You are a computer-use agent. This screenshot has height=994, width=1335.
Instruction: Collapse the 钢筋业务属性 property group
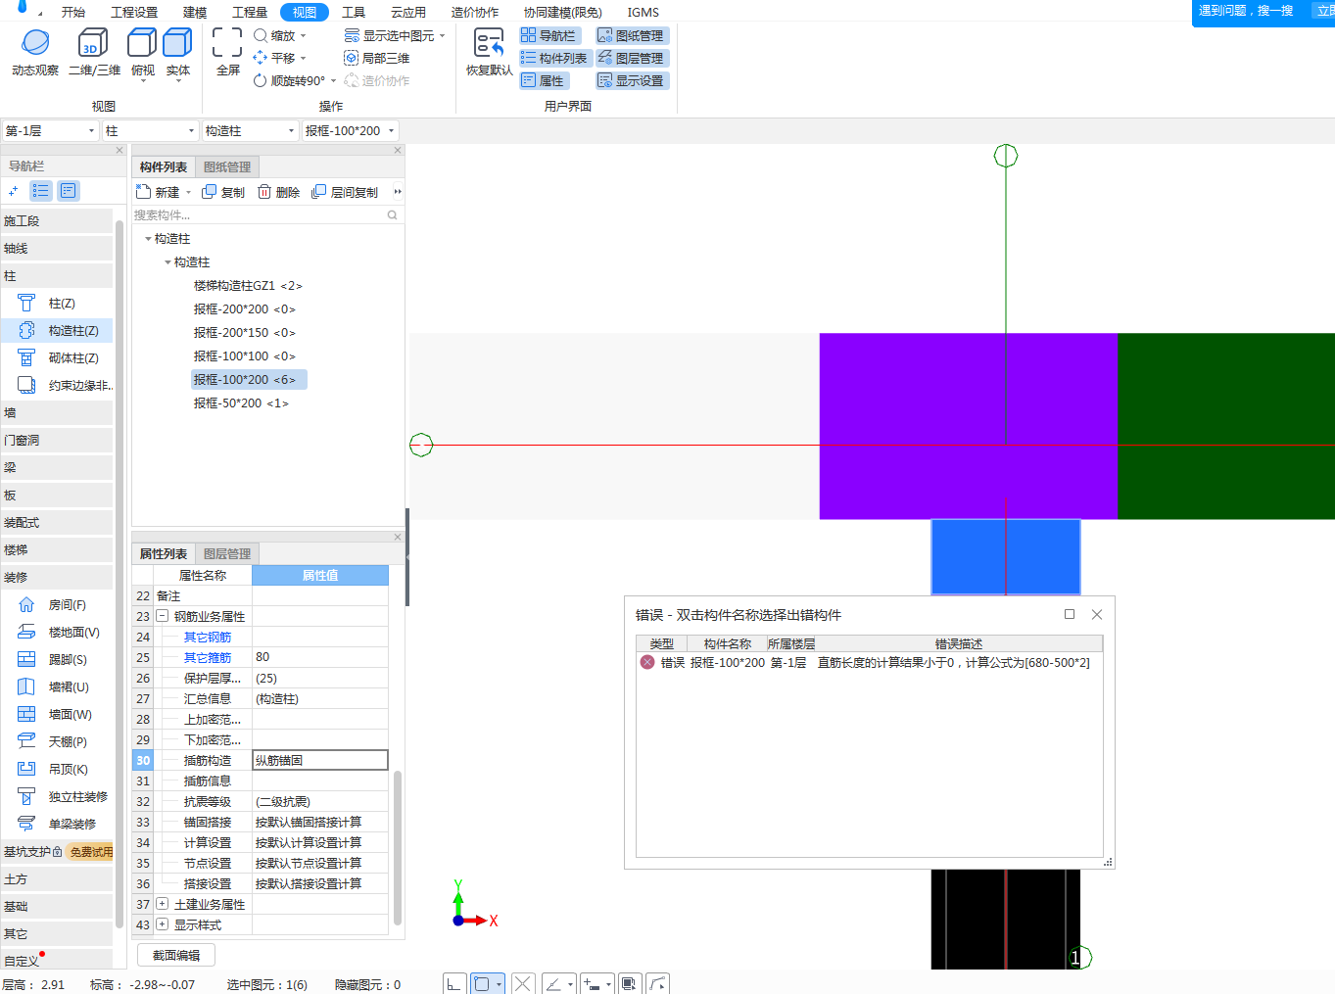[163, 616]
